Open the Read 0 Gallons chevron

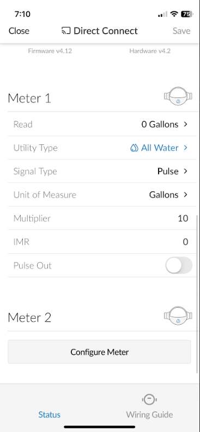186,124
